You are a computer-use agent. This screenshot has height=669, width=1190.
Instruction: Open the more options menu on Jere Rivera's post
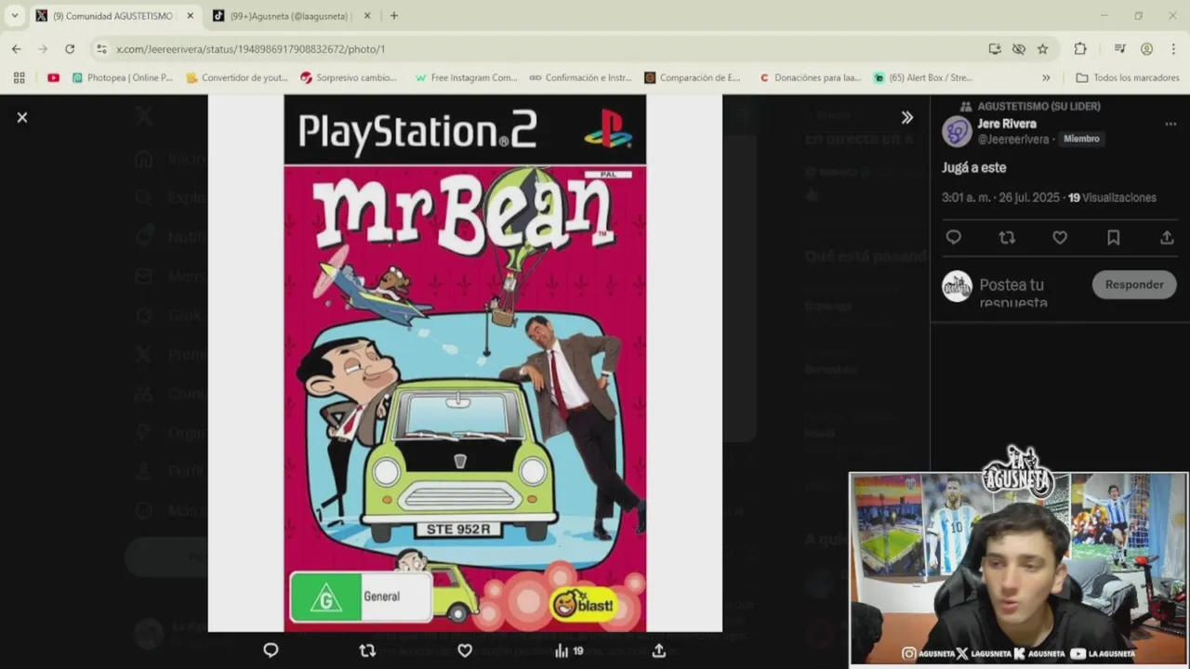pyautogui.click(x=1170, y=124)
